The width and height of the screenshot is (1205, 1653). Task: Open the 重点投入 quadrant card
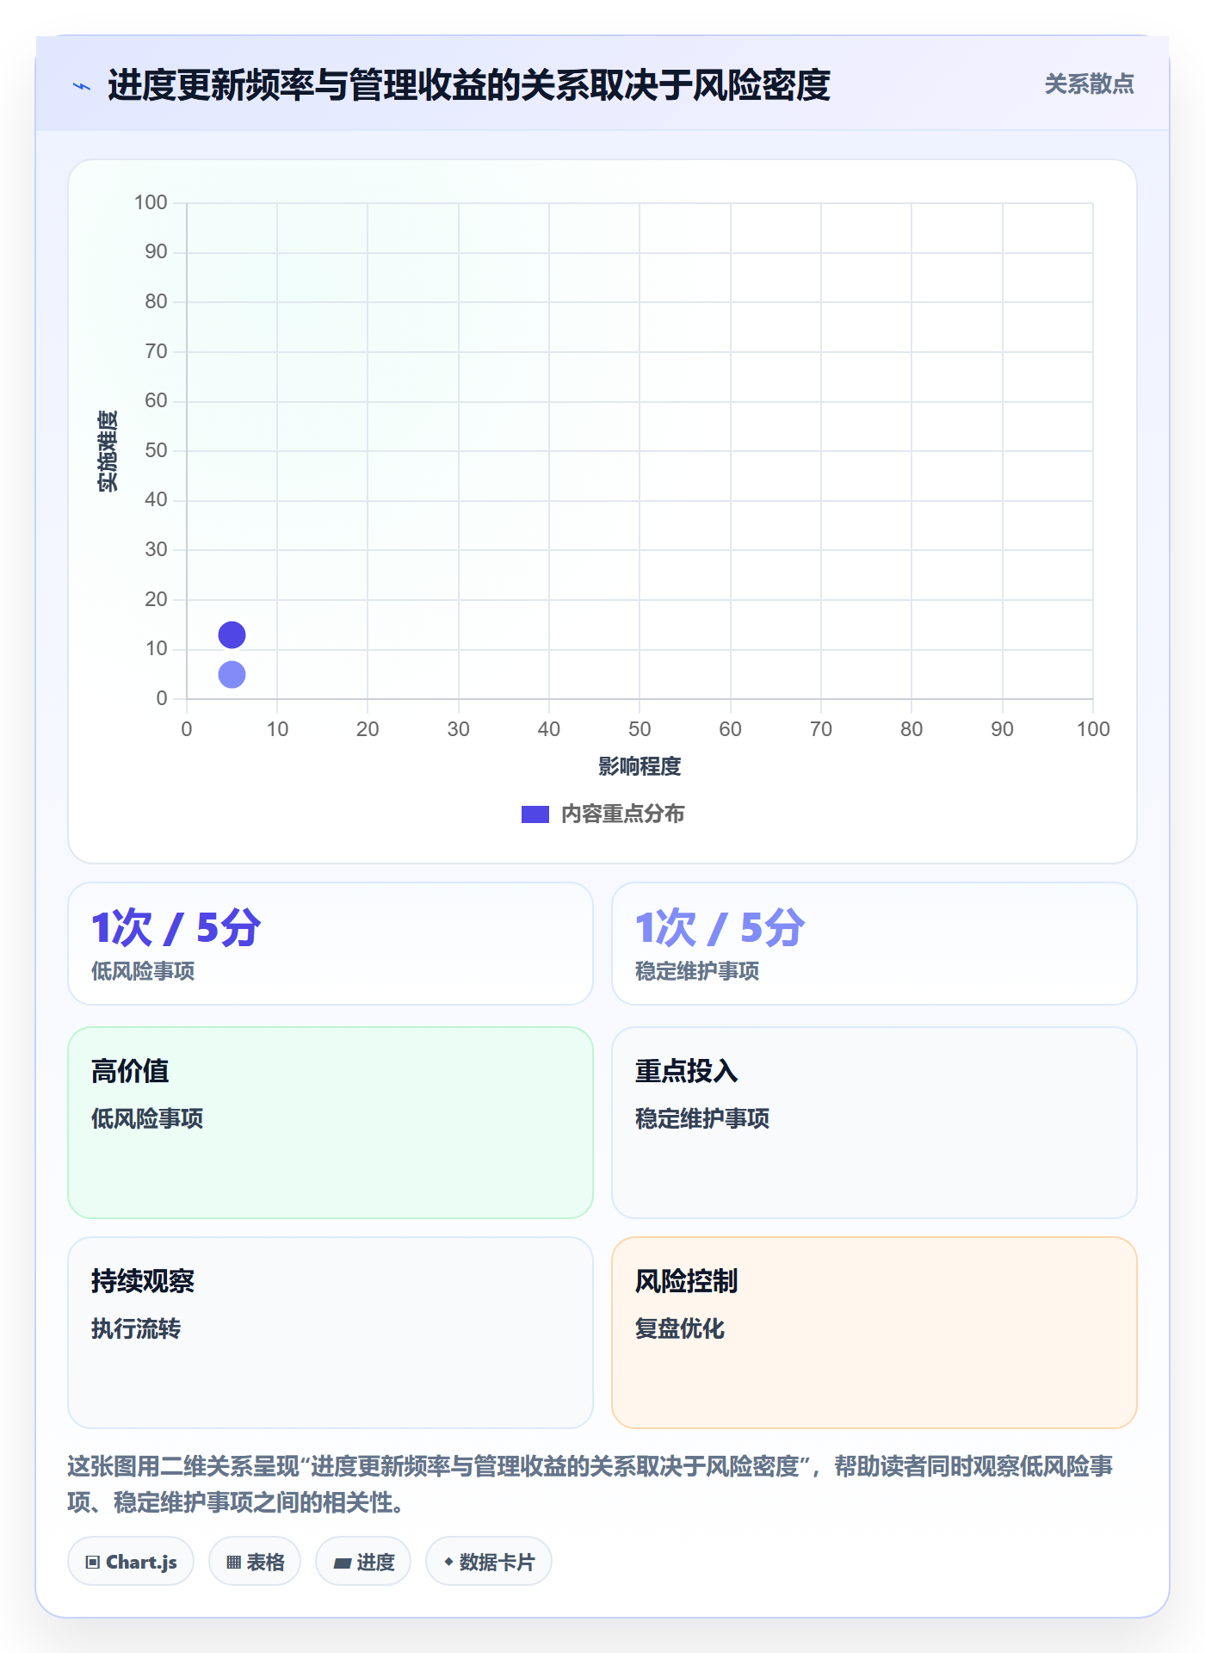click(x=874, y=1123)
